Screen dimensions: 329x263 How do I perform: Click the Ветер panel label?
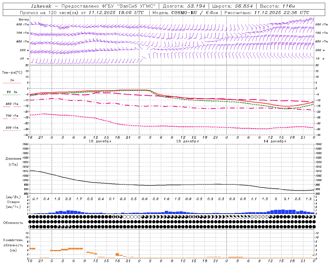point(24,20)
